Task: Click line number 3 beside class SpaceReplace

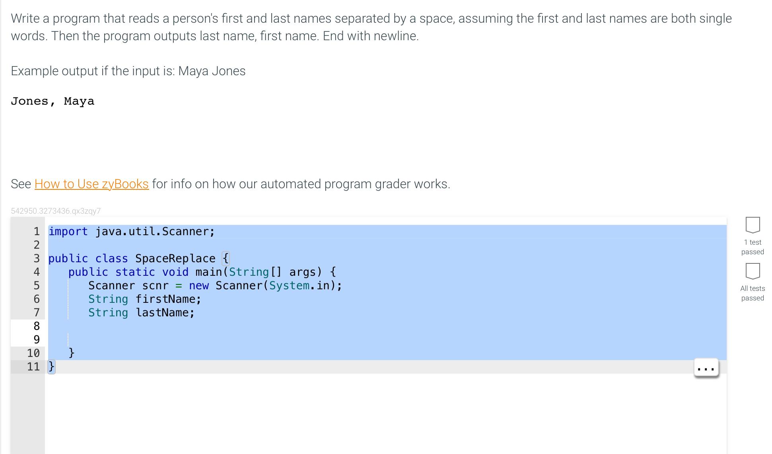Action: tap(36, 258)
